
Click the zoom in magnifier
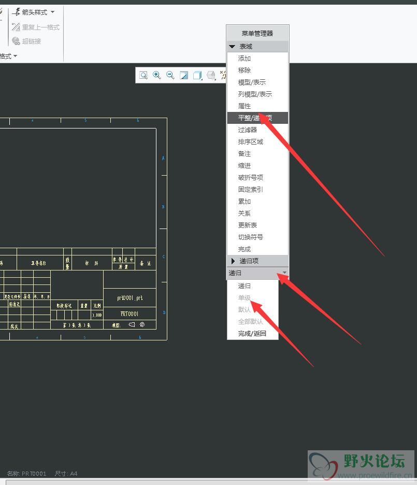[157, 75]
